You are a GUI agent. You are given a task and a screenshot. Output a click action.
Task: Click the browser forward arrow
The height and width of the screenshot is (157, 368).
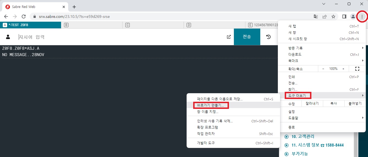coord(15,16)
